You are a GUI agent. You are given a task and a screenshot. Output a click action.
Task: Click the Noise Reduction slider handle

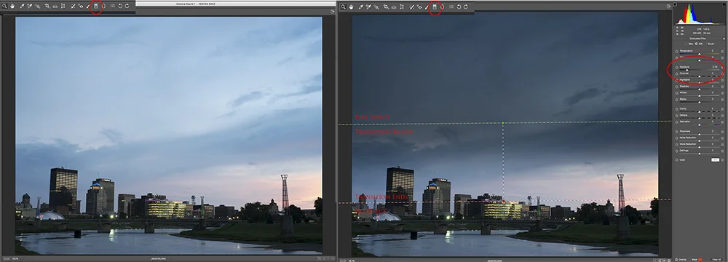tap(699, 140)
